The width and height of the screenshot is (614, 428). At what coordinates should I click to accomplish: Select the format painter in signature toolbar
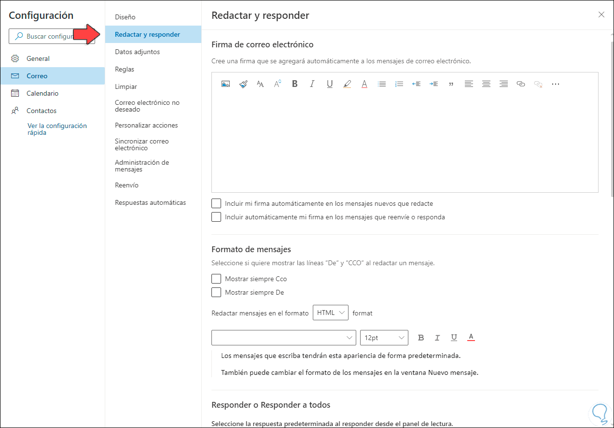tap(243, 84)
